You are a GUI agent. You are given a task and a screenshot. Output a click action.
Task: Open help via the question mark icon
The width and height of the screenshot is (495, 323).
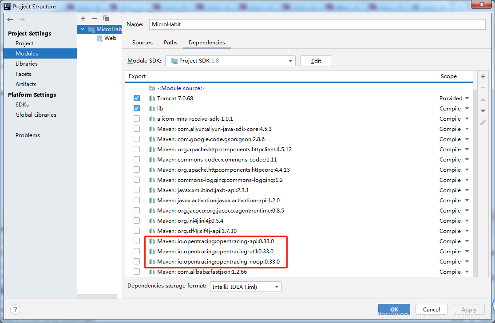click(x=15, y=309)
